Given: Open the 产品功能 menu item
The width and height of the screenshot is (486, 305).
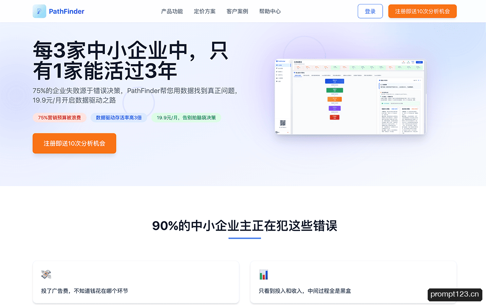Looking at the screenshot, I should pyautogui.click(x=172, y=11).
